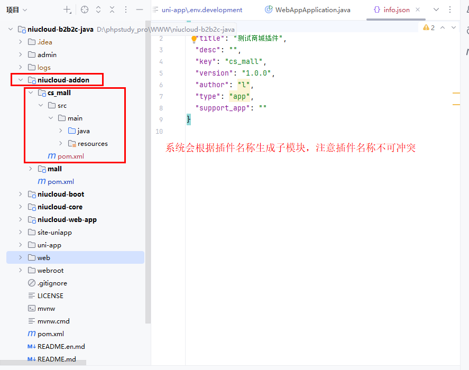This screenshot has width=469, height=370.
Task: Open project panel options three-dot menu
Action: [x=126, y=10]
